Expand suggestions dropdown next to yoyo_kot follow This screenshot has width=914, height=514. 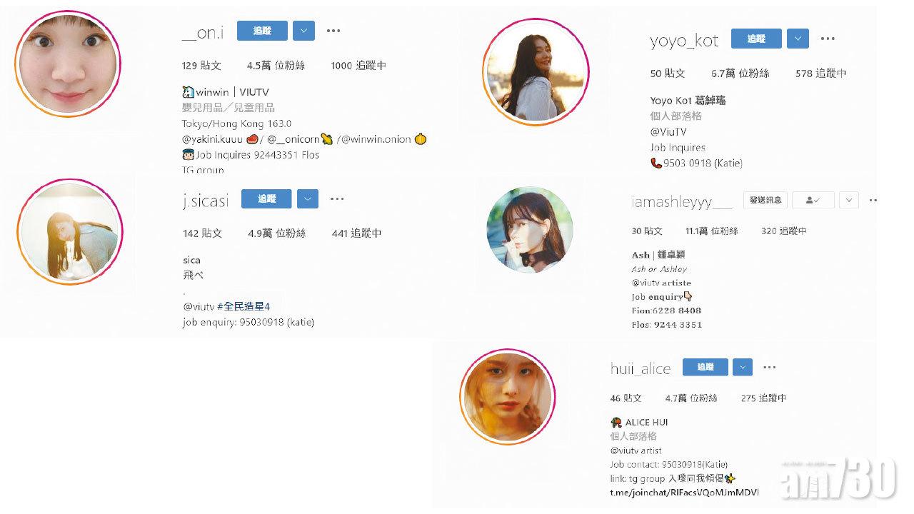tap(798, 39)
